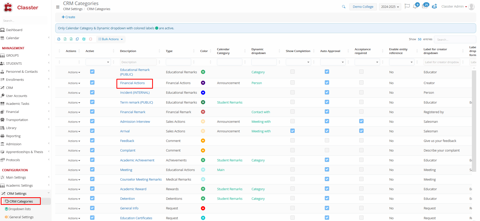Open Actions dropdown for Complaint row

[74, 151]
